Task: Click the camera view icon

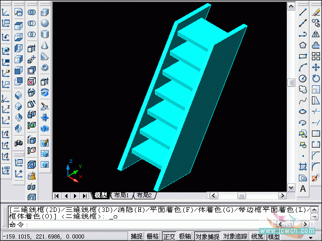Action: (x=19, y=143)
